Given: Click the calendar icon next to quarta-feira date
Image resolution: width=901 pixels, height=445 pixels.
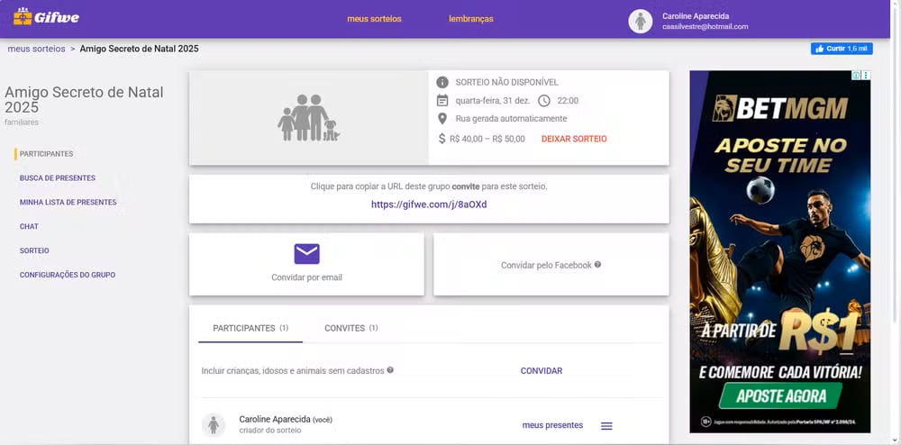Looking at the screenshot, I should click(x=441, y=101).
